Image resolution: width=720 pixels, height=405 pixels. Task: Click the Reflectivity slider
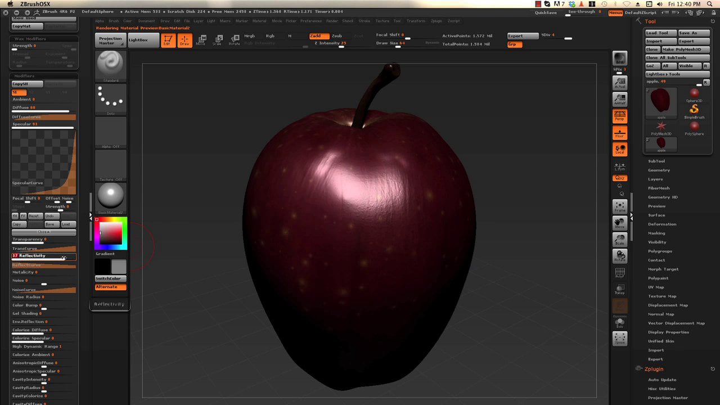click(x=43, y=256)
